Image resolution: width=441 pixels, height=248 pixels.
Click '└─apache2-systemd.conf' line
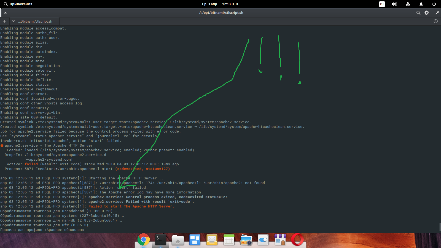[x=49, y=160]
